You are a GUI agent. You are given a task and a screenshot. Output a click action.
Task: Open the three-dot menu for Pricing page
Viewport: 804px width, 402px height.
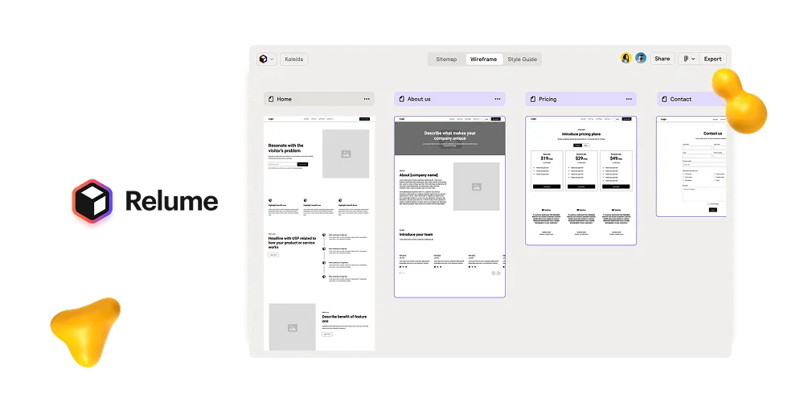pyautogui.click(x=629, y=99)
